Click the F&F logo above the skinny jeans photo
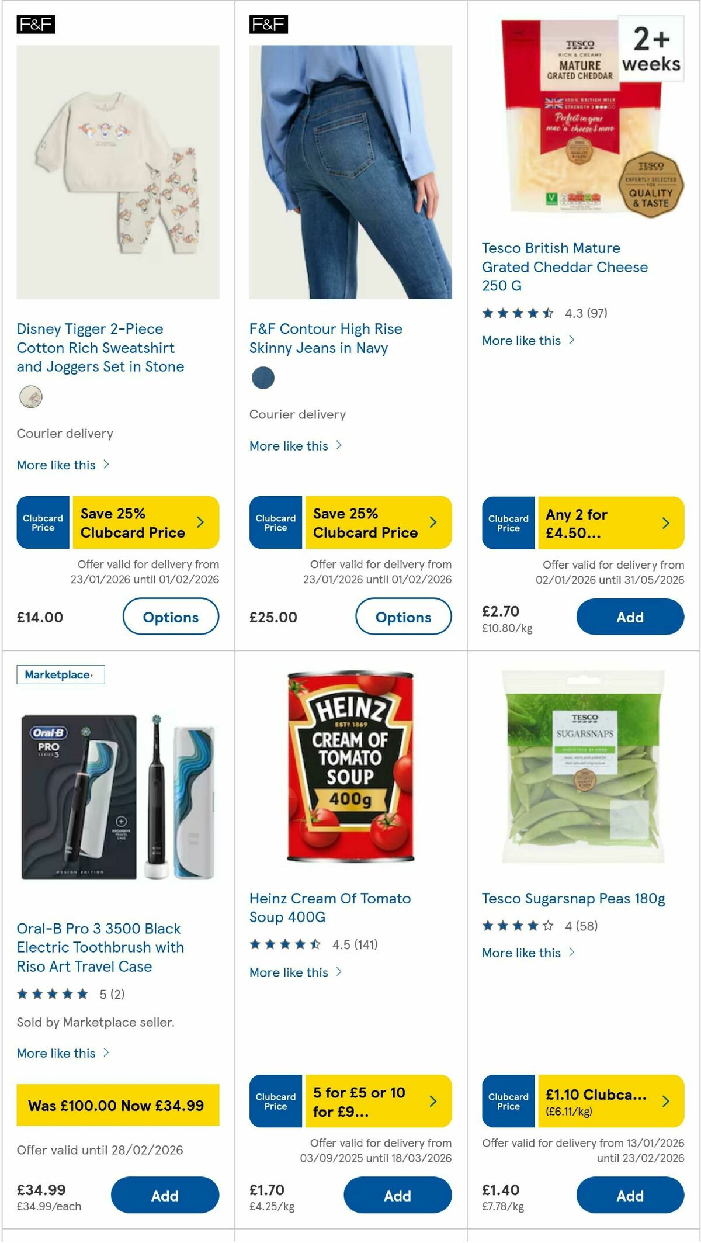Viewport: 701px width, 1243px height. 270,25
